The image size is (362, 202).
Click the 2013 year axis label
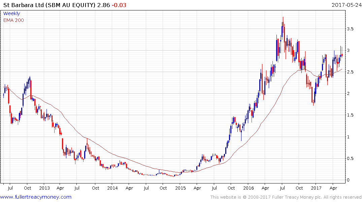(x=44, y=188)
